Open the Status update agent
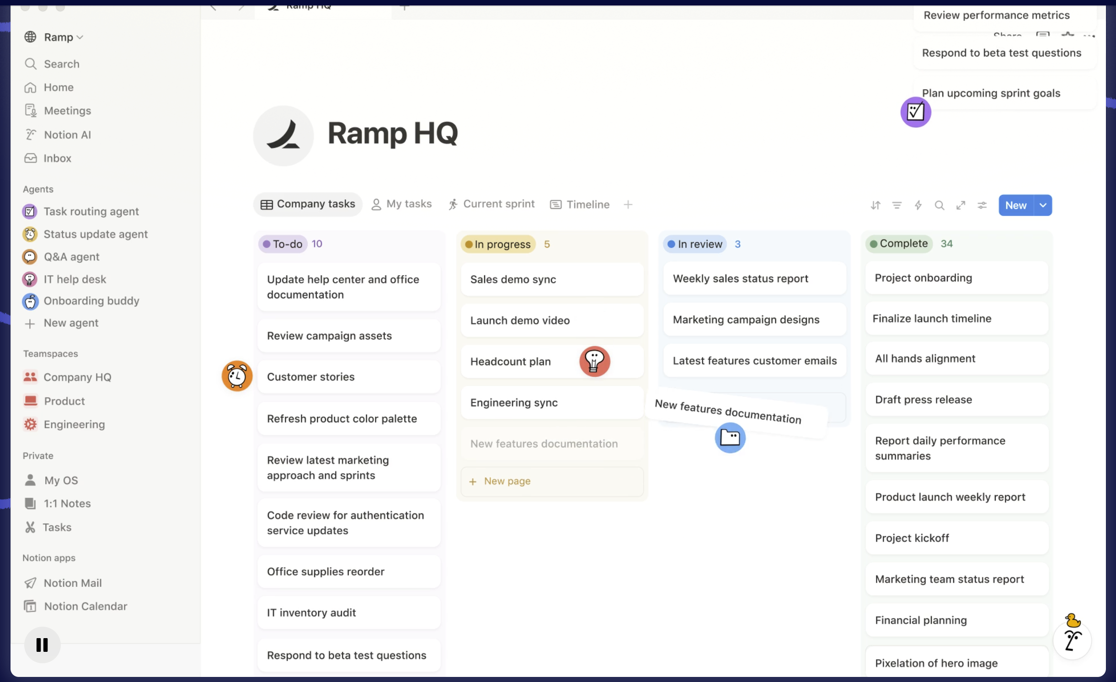1116x682 pixels. pyautogui.click(x=96, y=234)
